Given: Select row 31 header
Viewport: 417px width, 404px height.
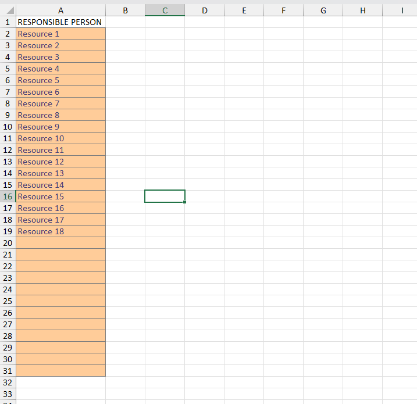Looking at the screenshot, I should click(8, 371).
